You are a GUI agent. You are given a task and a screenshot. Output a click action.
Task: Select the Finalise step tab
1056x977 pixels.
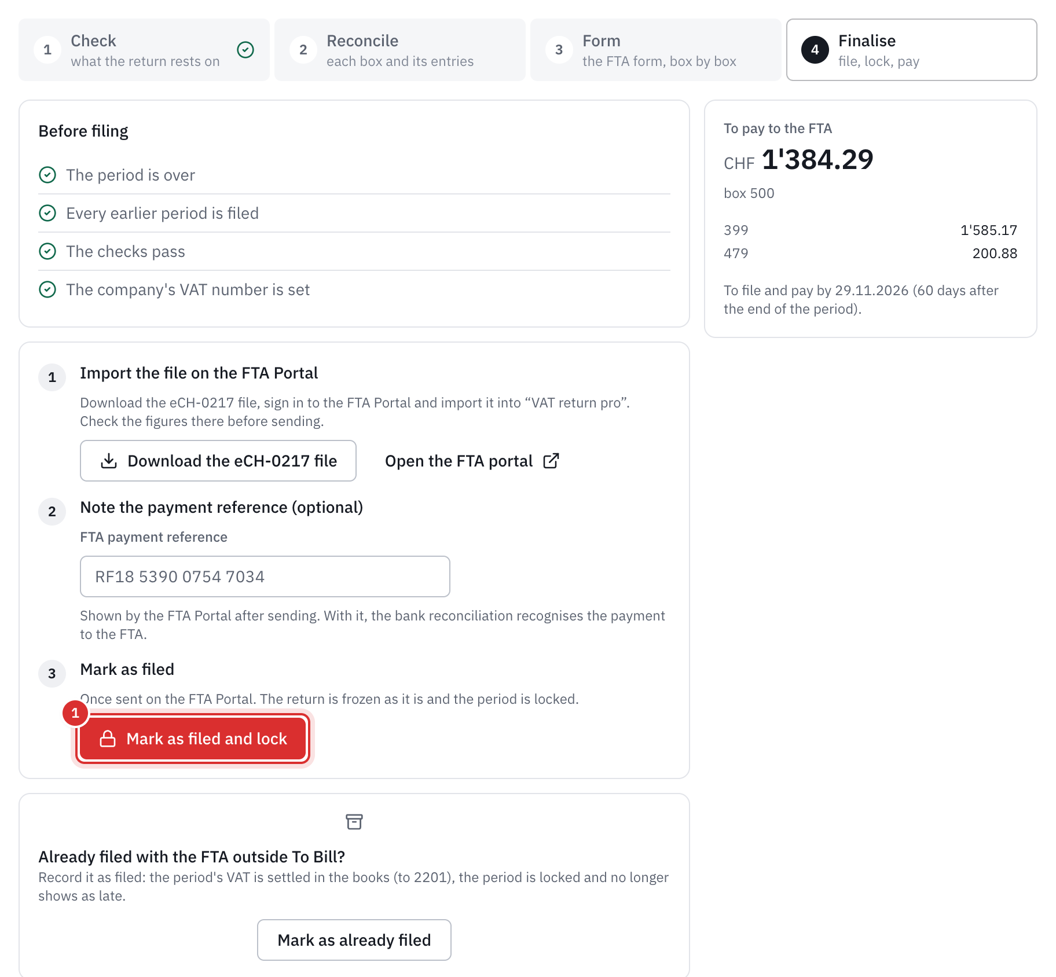912,50
